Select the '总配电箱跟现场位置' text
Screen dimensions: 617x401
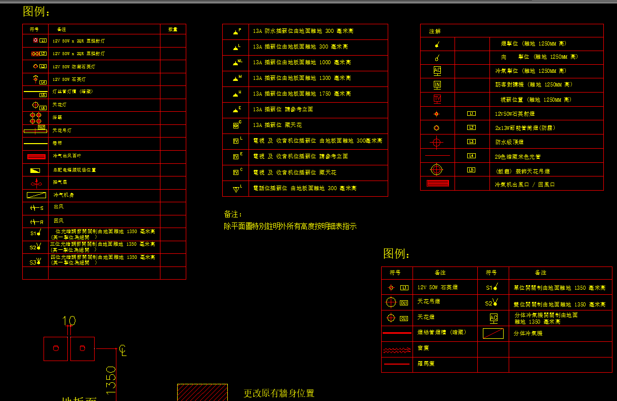[74, 170]
